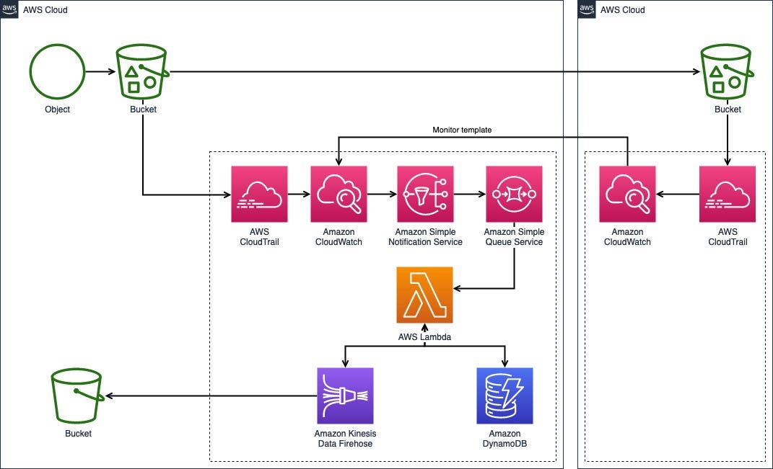Select the 'Object' label text
This screenshot has width=773, height=469.
57,110
